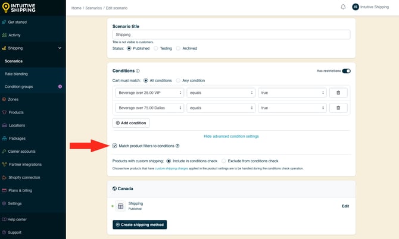Select the Archived status radio

tap(178, 48)
